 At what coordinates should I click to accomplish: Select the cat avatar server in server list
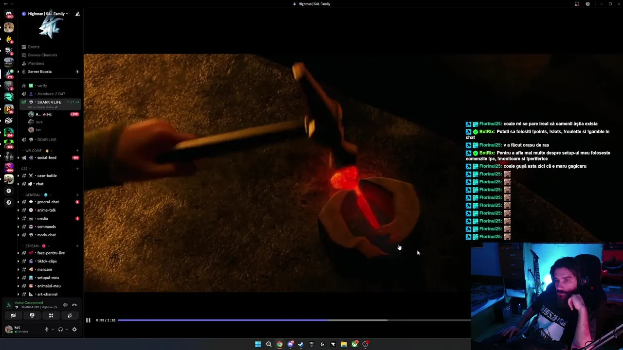point(9,27)
